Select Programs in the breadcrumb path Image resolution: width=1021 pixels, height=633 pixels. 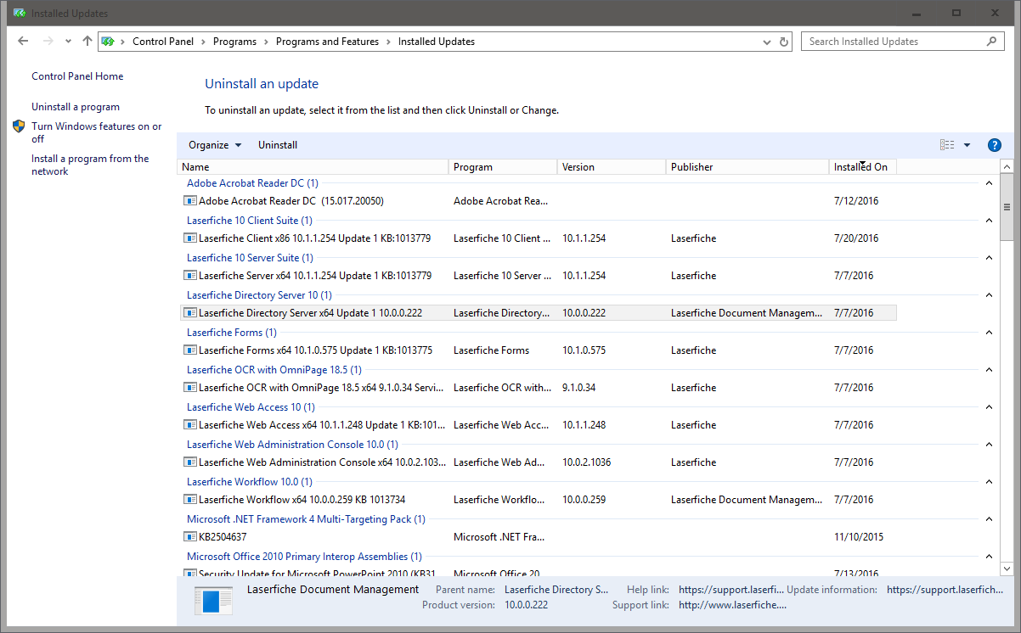coord(234,42)
